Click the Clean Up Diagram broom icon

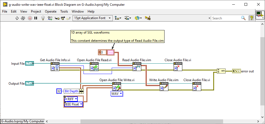click(x=148, y=18)
